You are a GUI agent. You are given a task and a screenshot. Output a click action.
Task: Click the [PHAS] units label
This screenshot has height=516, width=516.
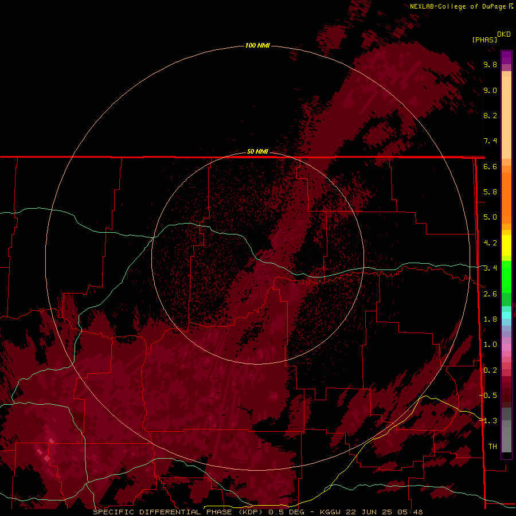(x=484, y=40)
